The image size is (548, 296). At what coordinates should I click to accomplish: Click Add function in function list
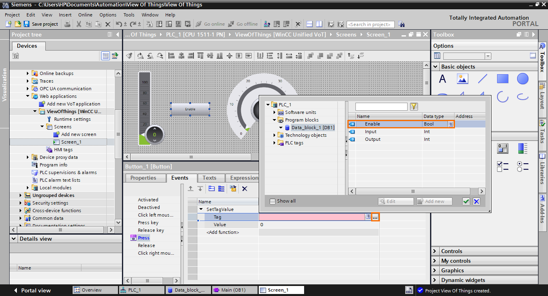223,232
